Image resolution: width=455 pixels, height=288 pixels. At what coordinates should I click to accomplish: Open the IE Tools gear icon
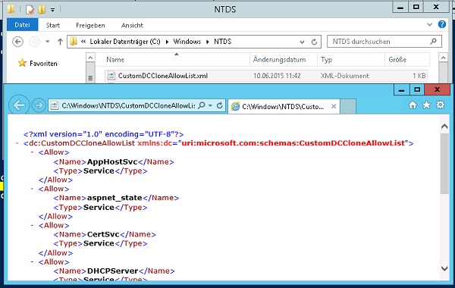440,105
